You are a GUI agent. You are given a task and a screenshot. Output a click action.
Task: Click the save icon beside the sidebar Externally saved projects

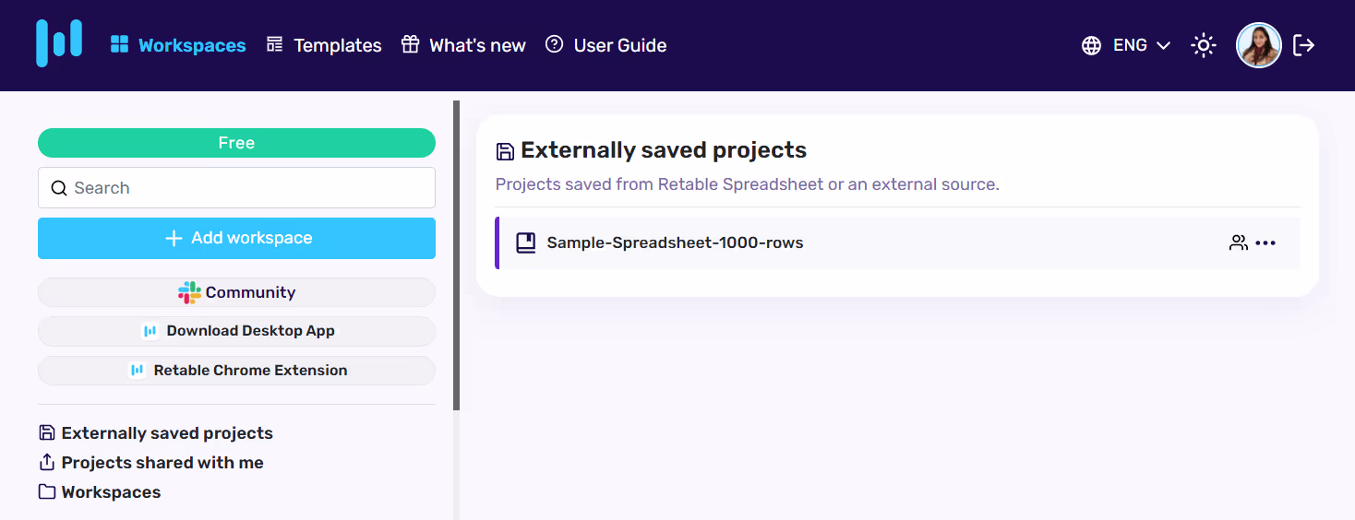(47, 432)
